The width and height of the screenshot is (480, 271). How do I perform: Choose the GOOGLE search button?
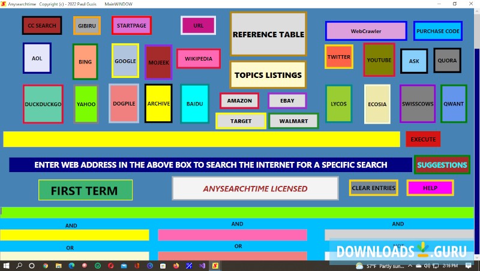click(x=125, y=61)
